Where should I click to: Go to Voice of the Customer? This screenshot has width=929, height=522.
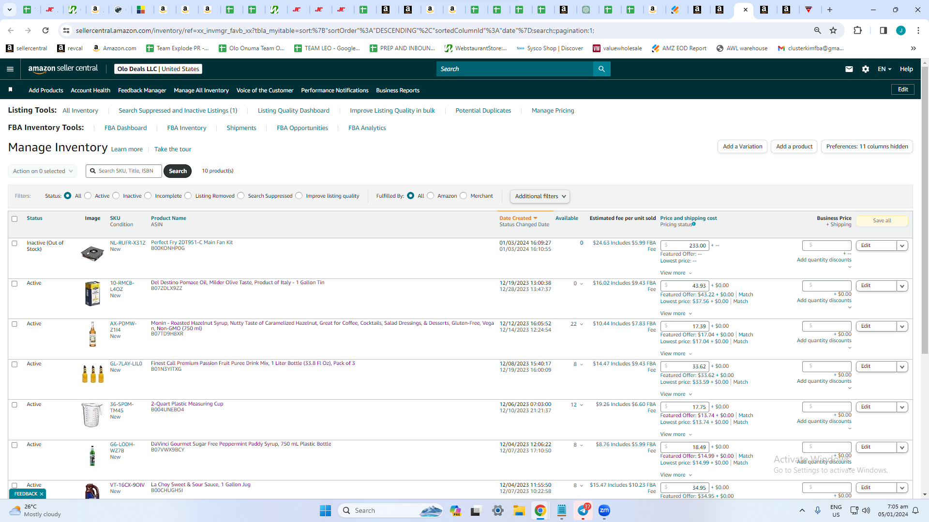pyautogui.click(x=265, y=90)
